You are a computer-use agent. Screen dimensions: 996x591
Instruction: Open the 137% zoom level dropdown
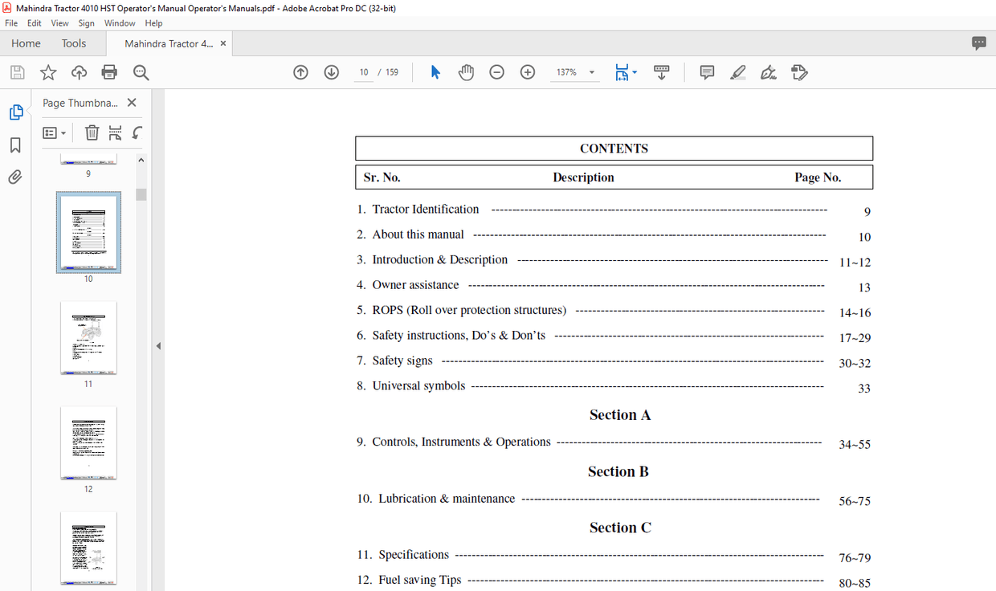point(591,71)
